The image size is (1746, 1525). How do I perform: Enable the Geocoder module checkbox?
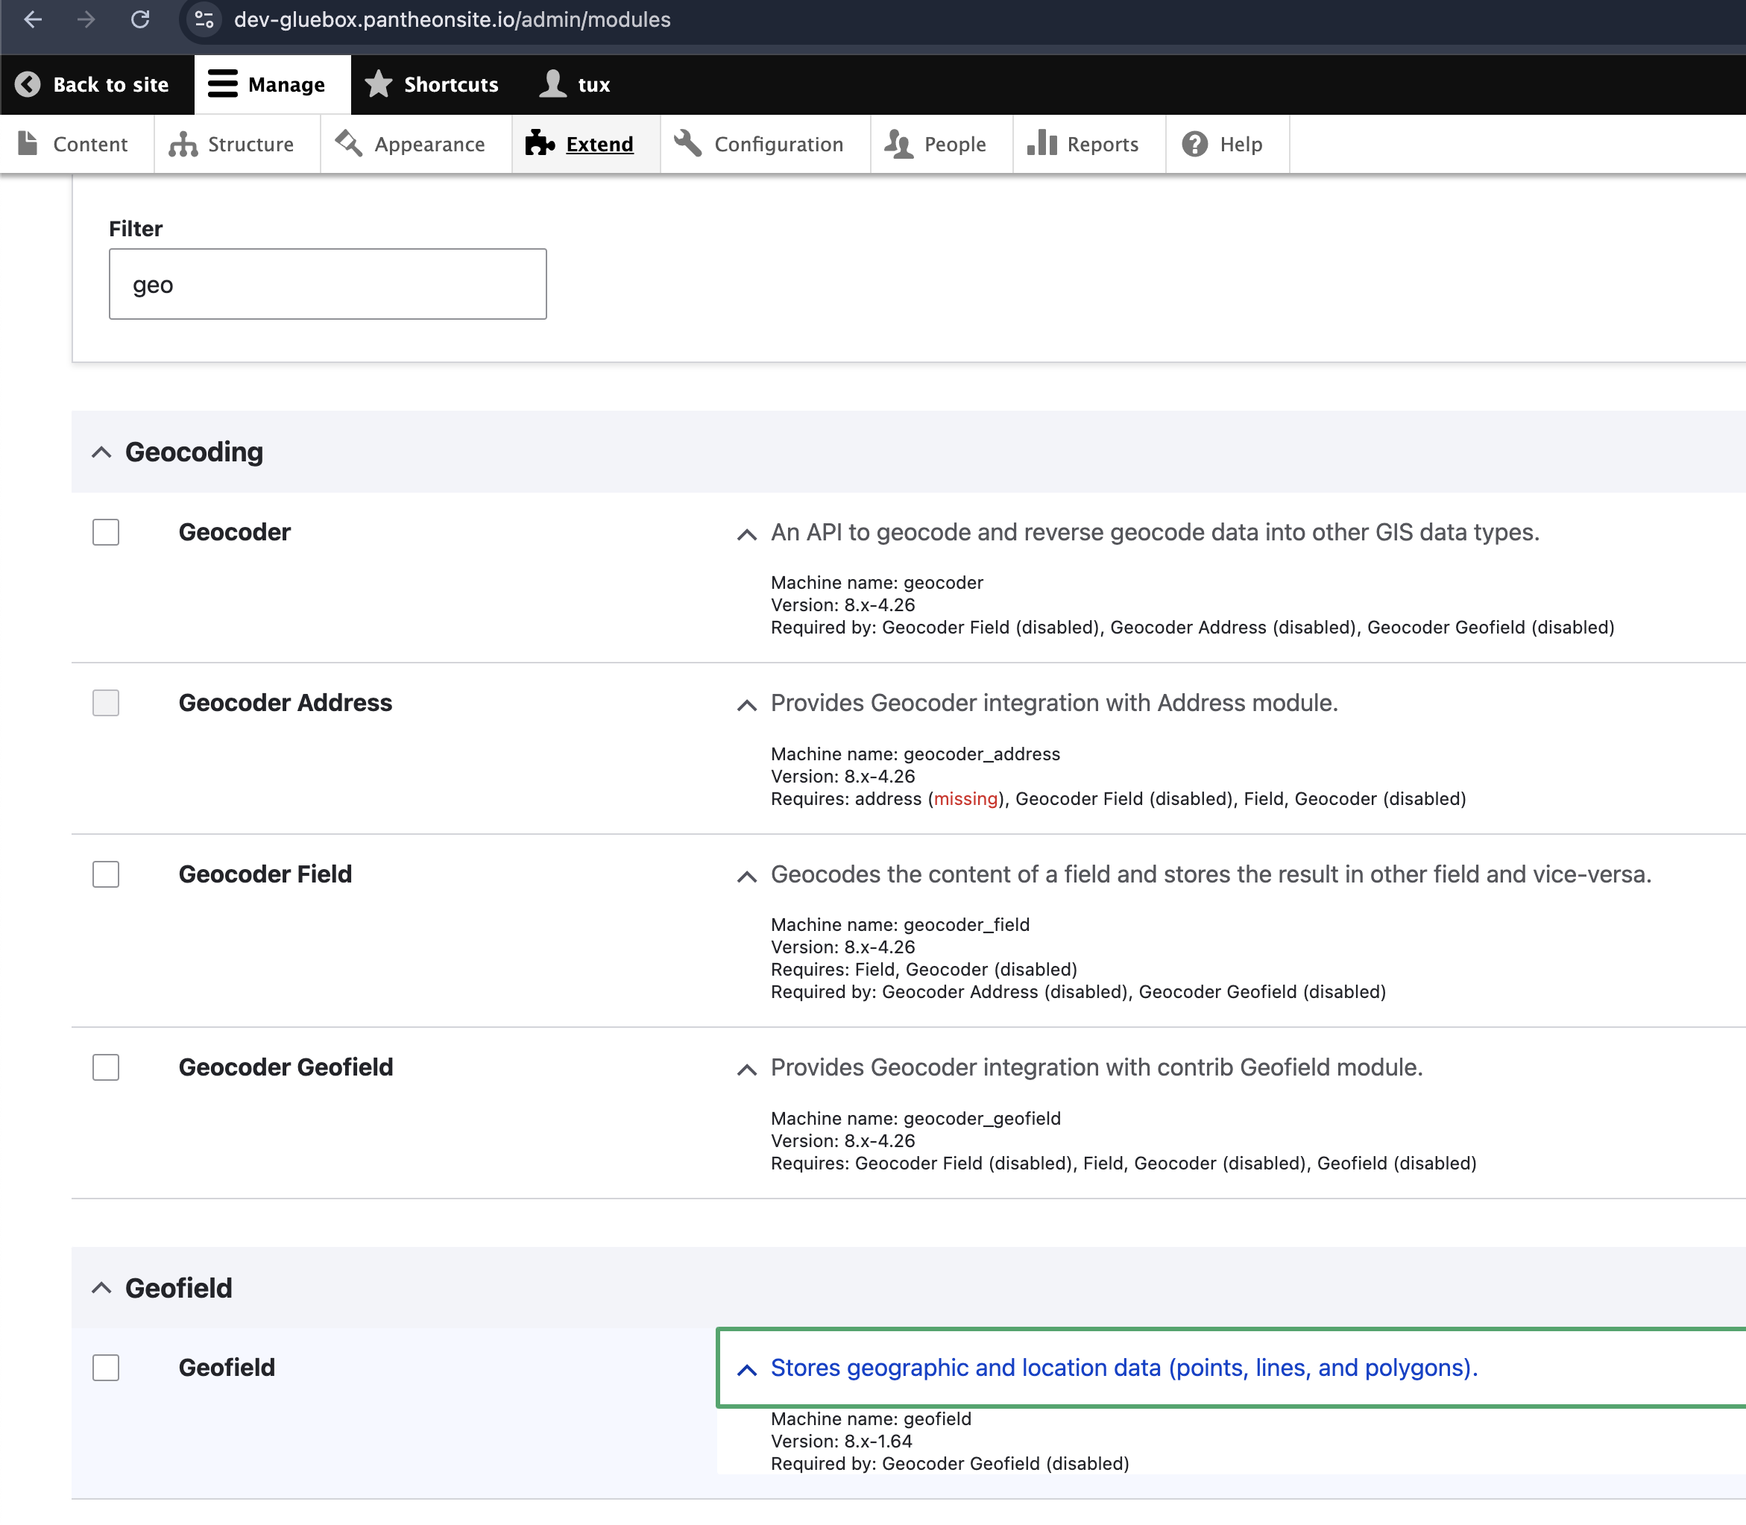click(x=105, y=531)
